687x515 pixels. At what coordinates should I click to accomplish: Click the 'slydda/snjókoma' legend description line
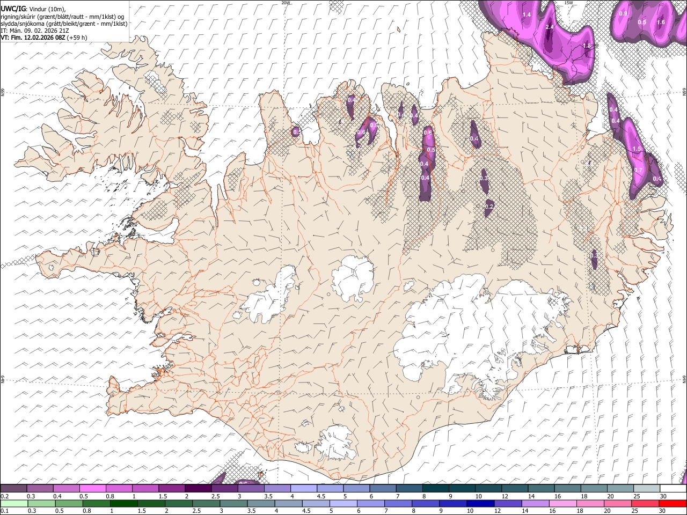[x=64, y=23]
